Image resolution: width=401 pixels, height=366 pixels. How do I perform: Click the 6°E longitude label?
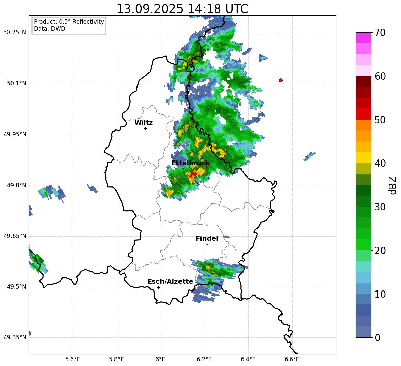pos(160,359)
